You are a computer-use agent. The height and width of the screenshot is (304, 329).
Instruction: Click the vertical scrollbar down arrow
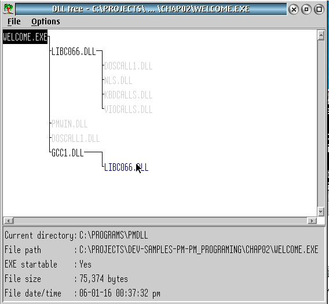pyautogui.click(x=321, y=212)
